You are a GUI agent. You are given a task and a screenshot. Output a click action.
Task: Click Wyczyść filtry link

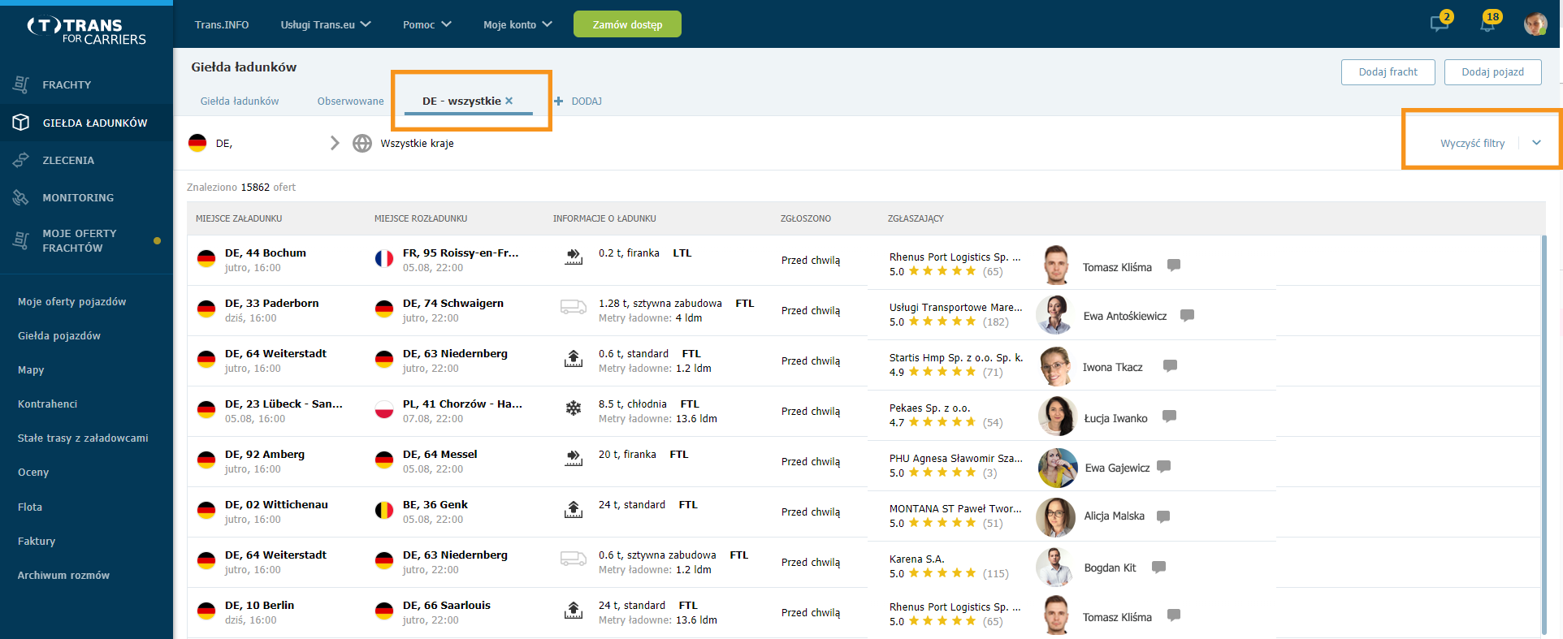point(1472,143)
